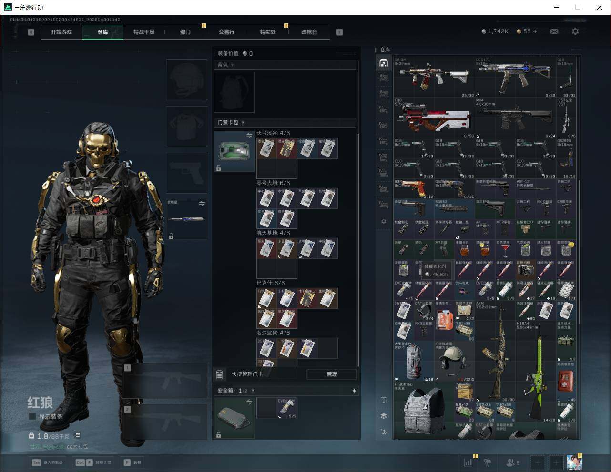Image resolution: width=611 pixels, height=472 pixels.
Task: Open the 特战干员 tab
Action: (x=144, y=32)
